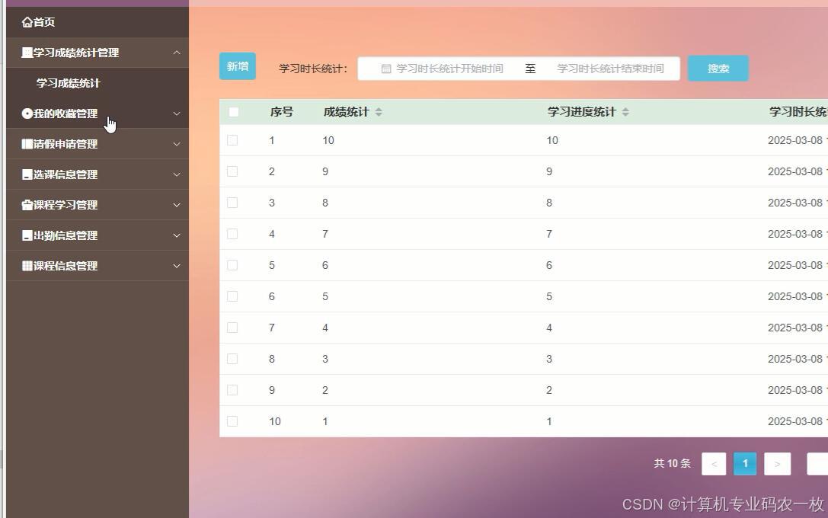Viewport: 828px width, 518px height.
Task: Check the checkbox for row 8
Action: (232, 359)
